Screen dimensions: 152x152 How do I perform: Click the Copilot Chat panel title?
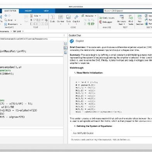click(x=75, y=35)
